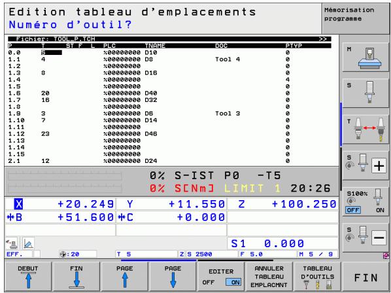Image resolution: width=391 pixels, height=293 pixels.
Task: Select the TNAME cell D24
Action: (151, 161)
